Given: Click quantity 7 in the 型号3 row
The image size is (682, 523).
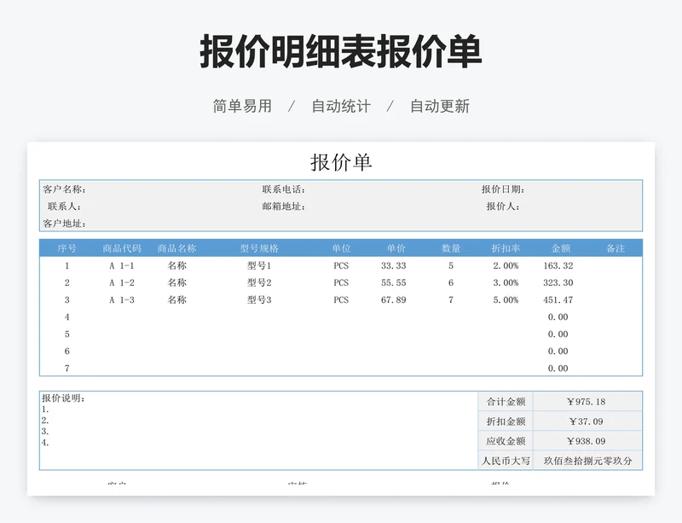Looking at the screenshot, I should [451, 300].
